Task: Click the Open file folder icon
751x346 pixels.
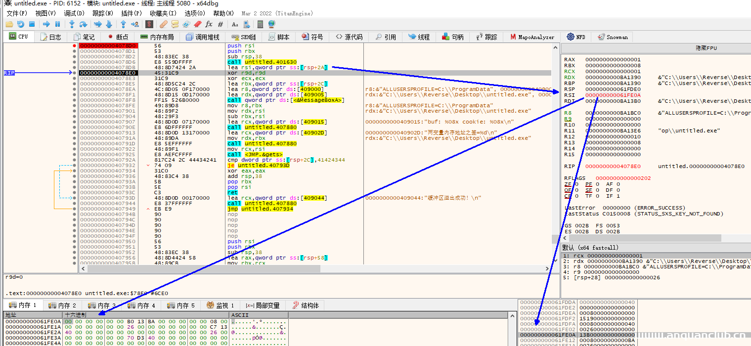Action: [9, 24]
